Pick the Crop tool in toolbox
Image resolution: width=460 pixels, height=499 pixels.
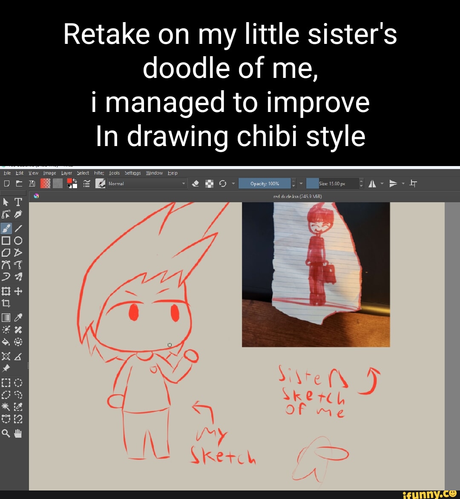pyautogui.click(x=6, y=303)
